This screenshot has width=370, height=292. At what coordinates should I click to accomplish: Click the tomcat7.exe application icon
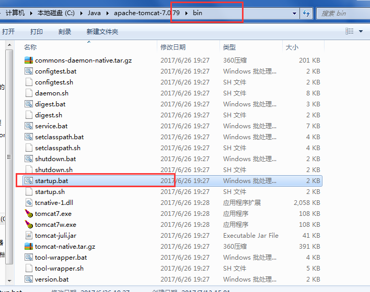coord(29,214)
